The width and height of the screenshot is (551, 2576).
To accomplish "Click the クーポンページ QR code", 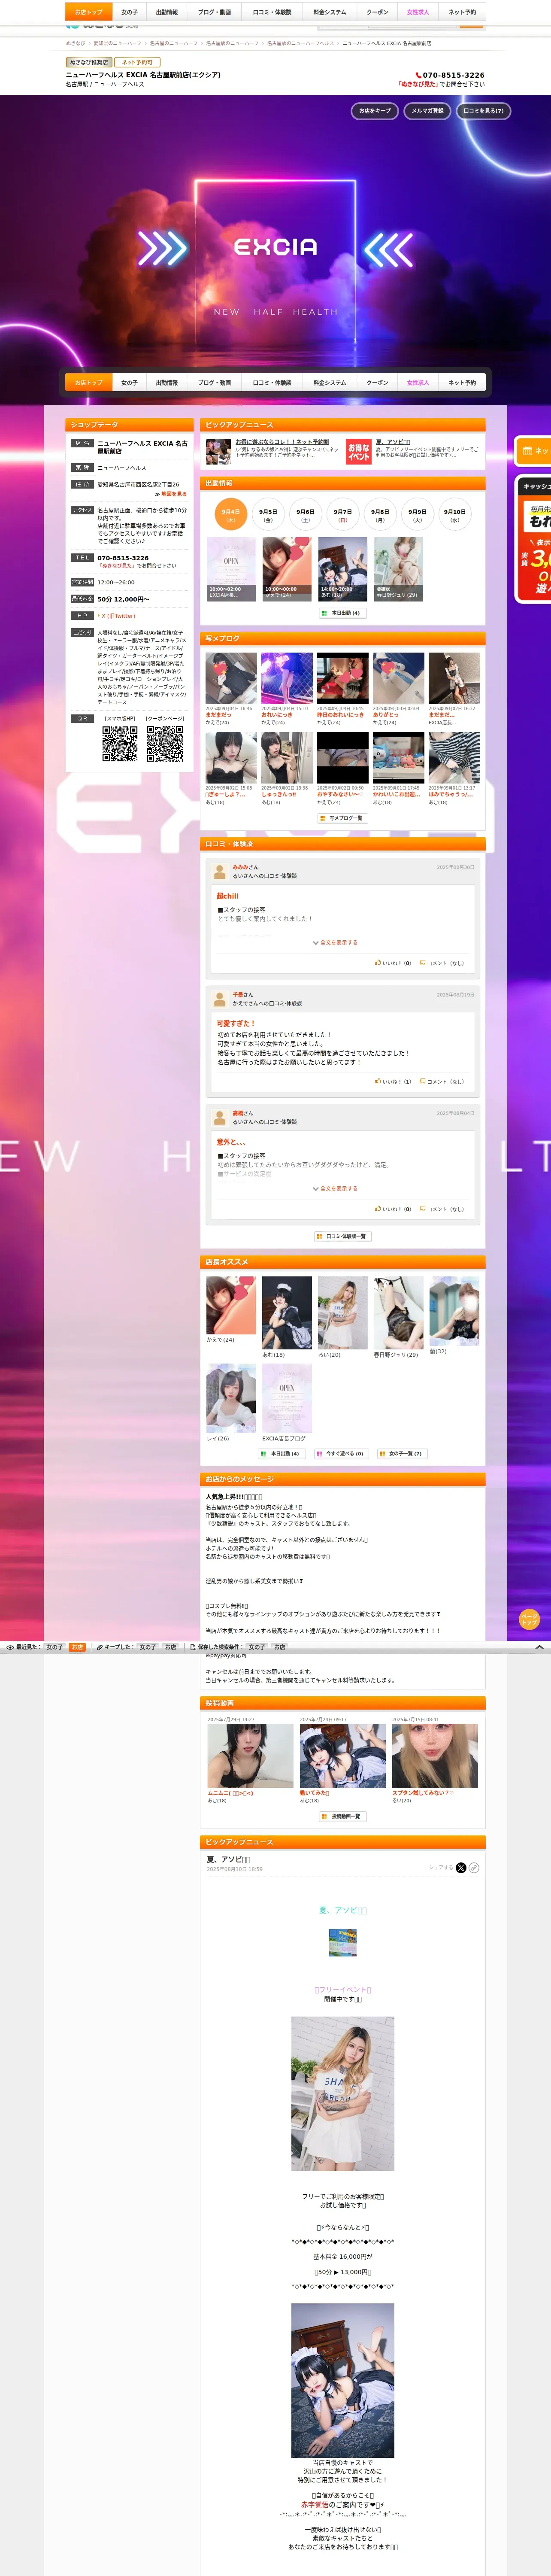I will [165, 744].
